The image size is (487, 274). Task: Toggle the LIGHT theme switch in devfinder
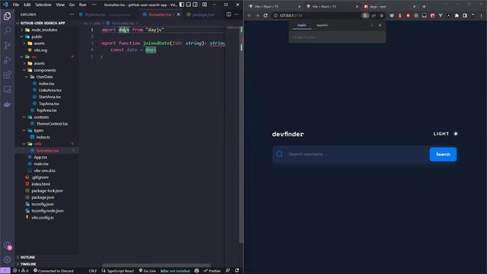pyautogui.click(x=445, y=134)
